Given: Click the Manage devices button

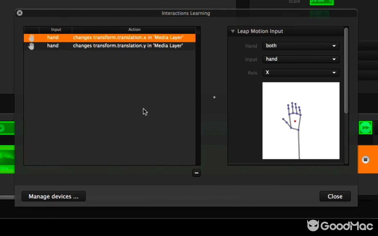Looking at the screenshot, I should point(53,196).
